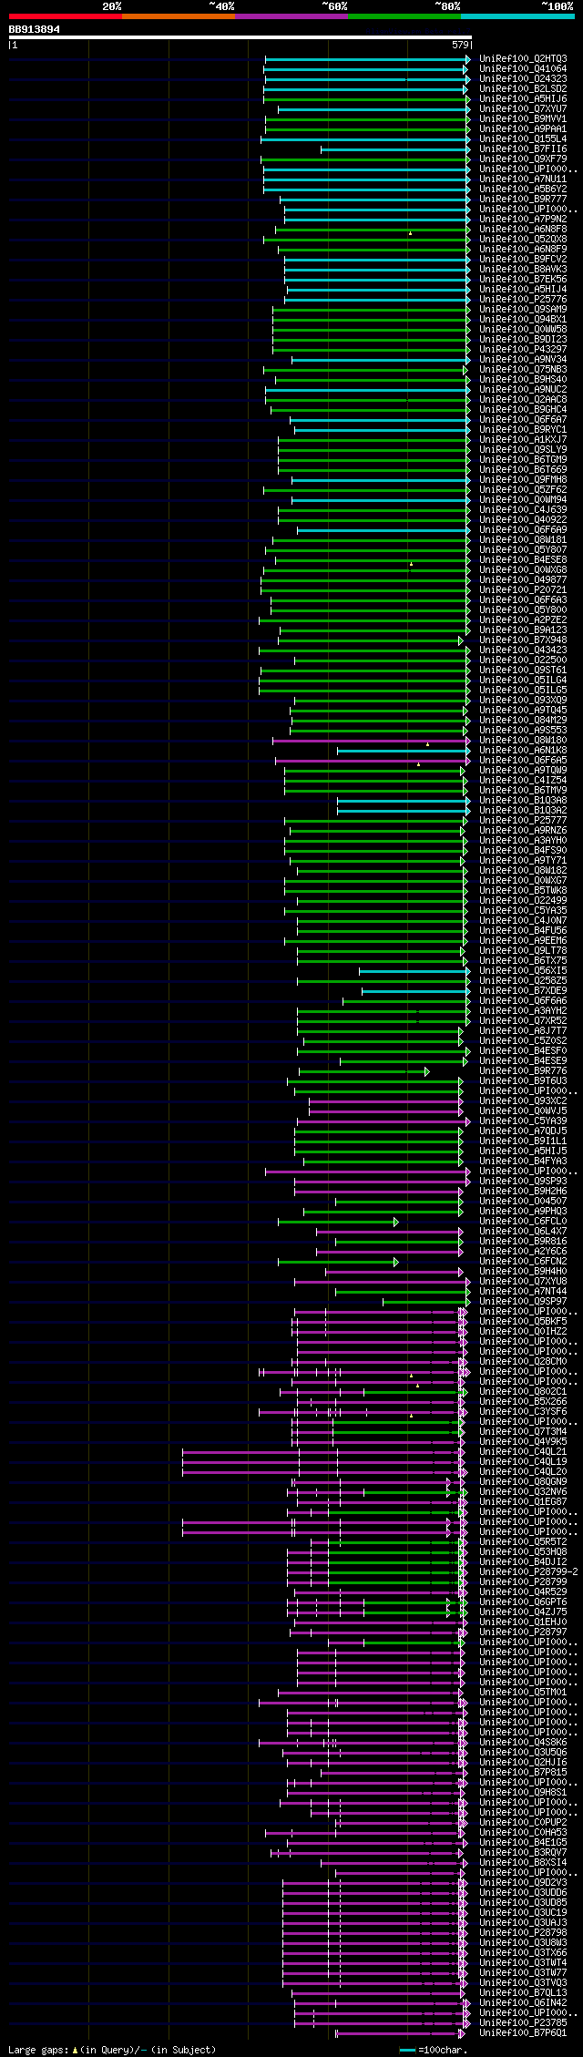The width and height of the screenshot is (583, 2057).
Task: Click hit label UniRef100_A6N8F9
Action: click(523, 249)
